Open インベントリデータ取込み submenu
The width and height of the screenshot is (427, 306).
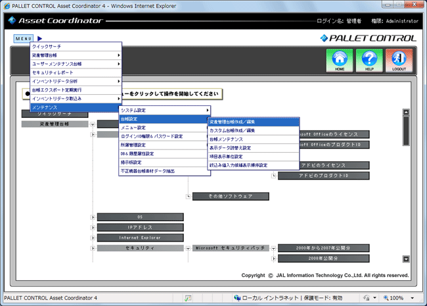tap(76, 99)
